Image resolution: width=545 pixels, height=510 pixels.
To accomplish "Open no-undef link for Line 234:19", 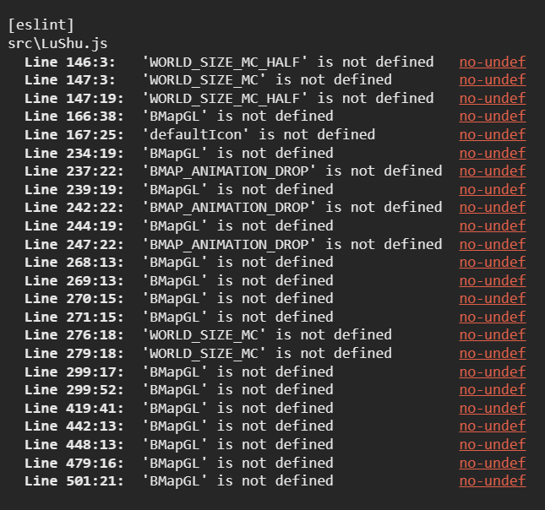I will 493,153.
